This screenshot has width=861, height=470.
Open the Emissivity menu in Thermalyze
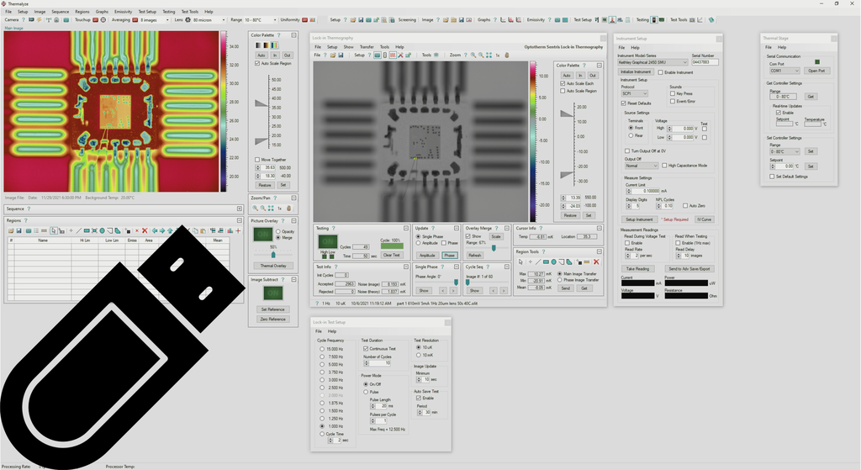pyautogui.click(x=123, y=12)
